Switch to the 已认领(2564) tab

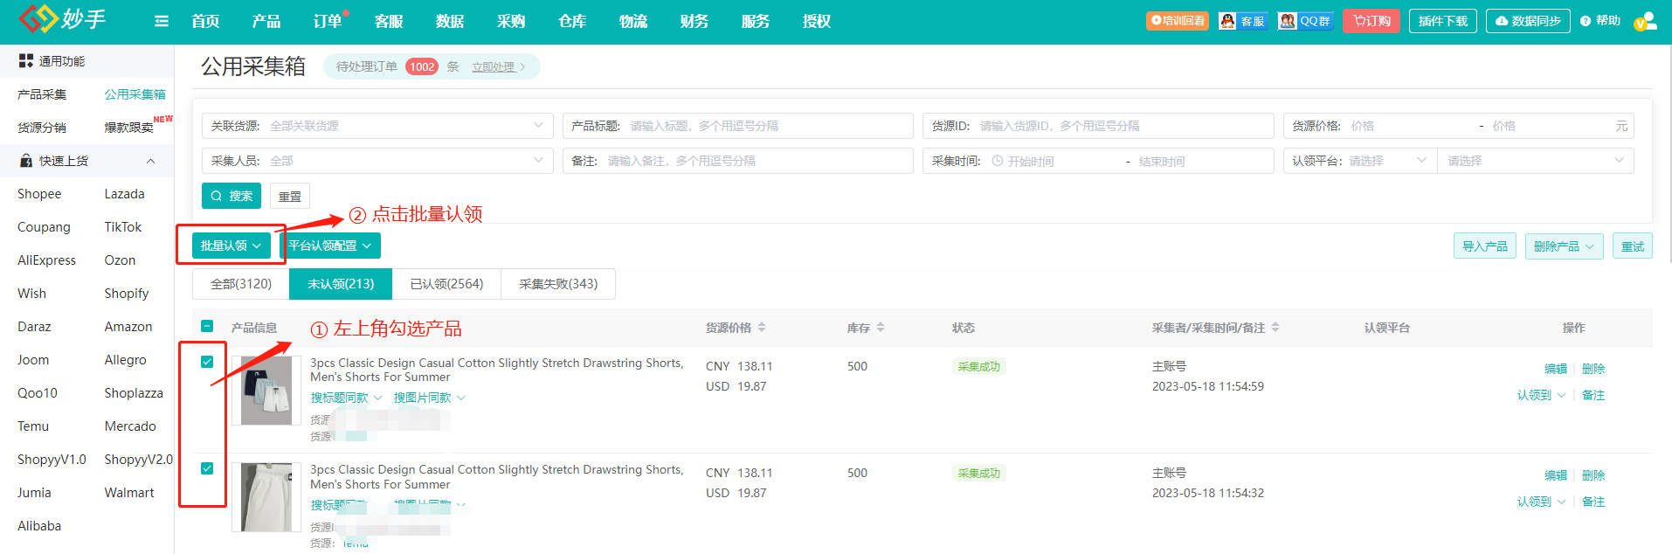pos(446,284)
